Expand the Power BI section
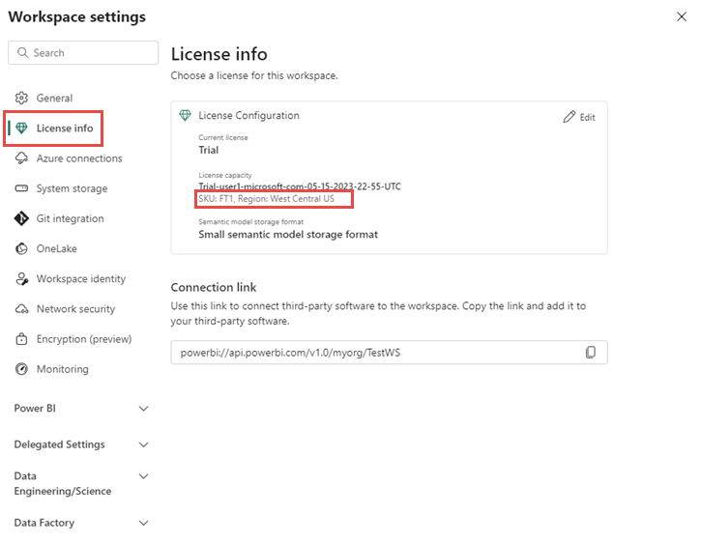The height and width of the screenshot is (543, 701). [144, 409]
